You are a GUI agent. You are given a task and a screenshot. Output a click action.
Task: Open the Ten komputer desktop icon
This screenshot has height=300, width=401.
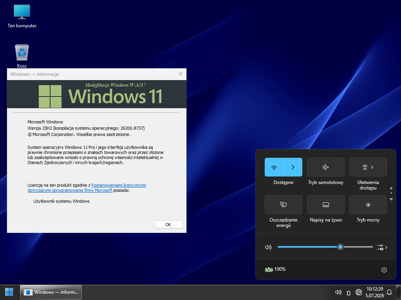coord(22,16)
